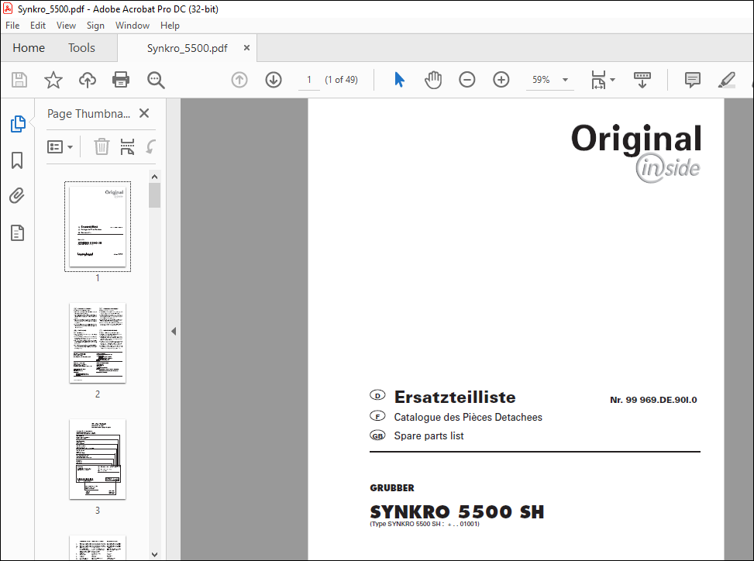
Task: Click the scrolling mode download-arrow icon
Action: tap(642, 80)
